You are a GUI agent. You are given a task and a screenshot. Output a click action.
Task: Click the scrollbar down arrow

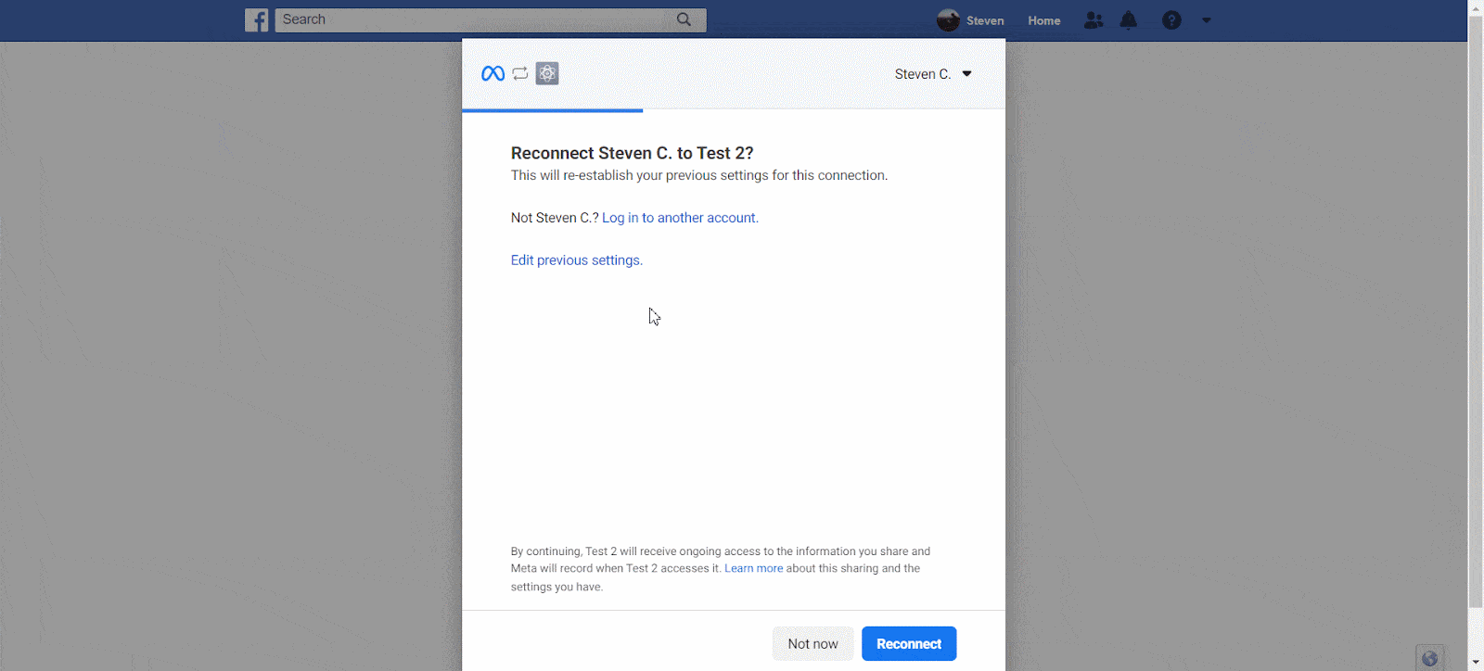pyautogui.click(x=1476, y=662)
